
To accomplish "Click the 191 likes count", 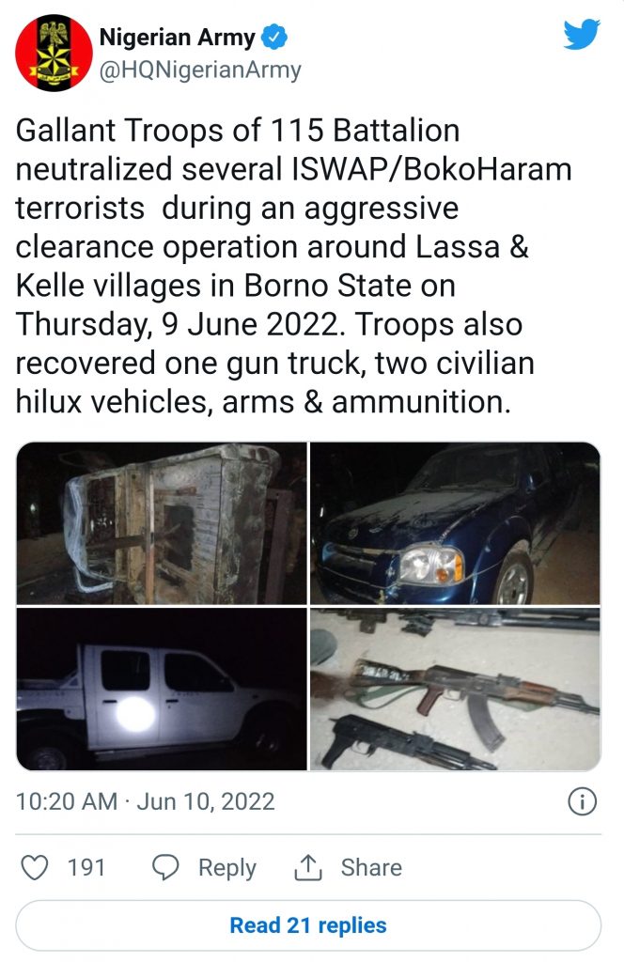I will pos(86,867).
